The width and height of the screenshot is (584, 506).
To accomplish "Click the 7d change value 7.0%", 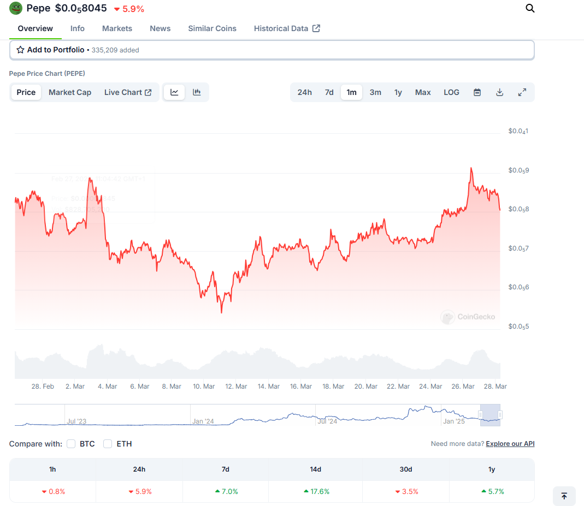I will [x=227, y=491].
